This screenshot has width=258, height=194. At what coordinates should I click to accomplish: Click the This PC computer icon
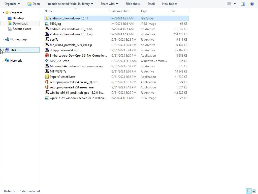click(x=7, y=50)
